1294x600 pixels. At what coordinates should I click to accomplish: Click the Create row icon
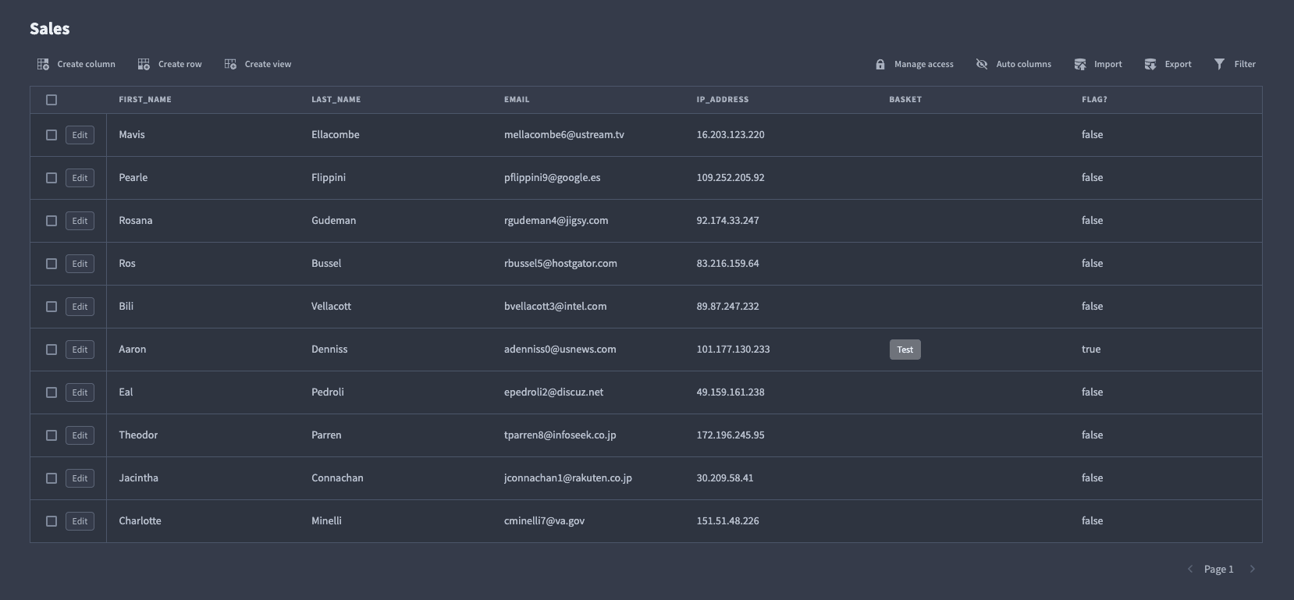[144, 64]
